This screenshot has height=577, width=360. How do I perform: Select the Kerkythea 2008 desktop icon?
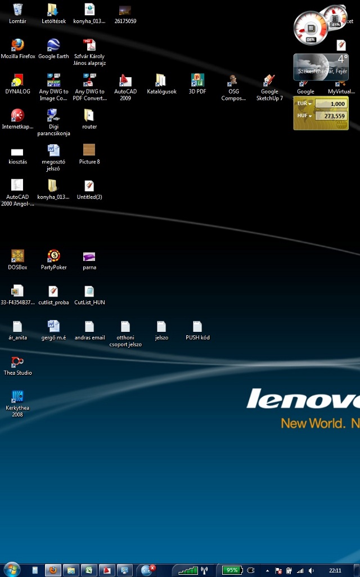pyautogui.click(x=17, y=403)
